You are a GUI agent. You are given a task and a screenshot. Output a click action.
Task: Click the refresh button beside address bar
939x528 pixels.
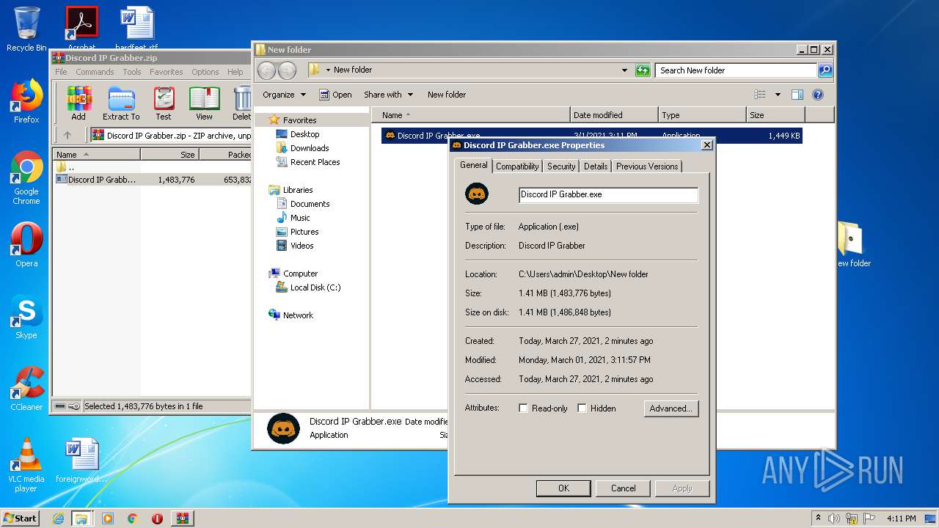point(643,70)
